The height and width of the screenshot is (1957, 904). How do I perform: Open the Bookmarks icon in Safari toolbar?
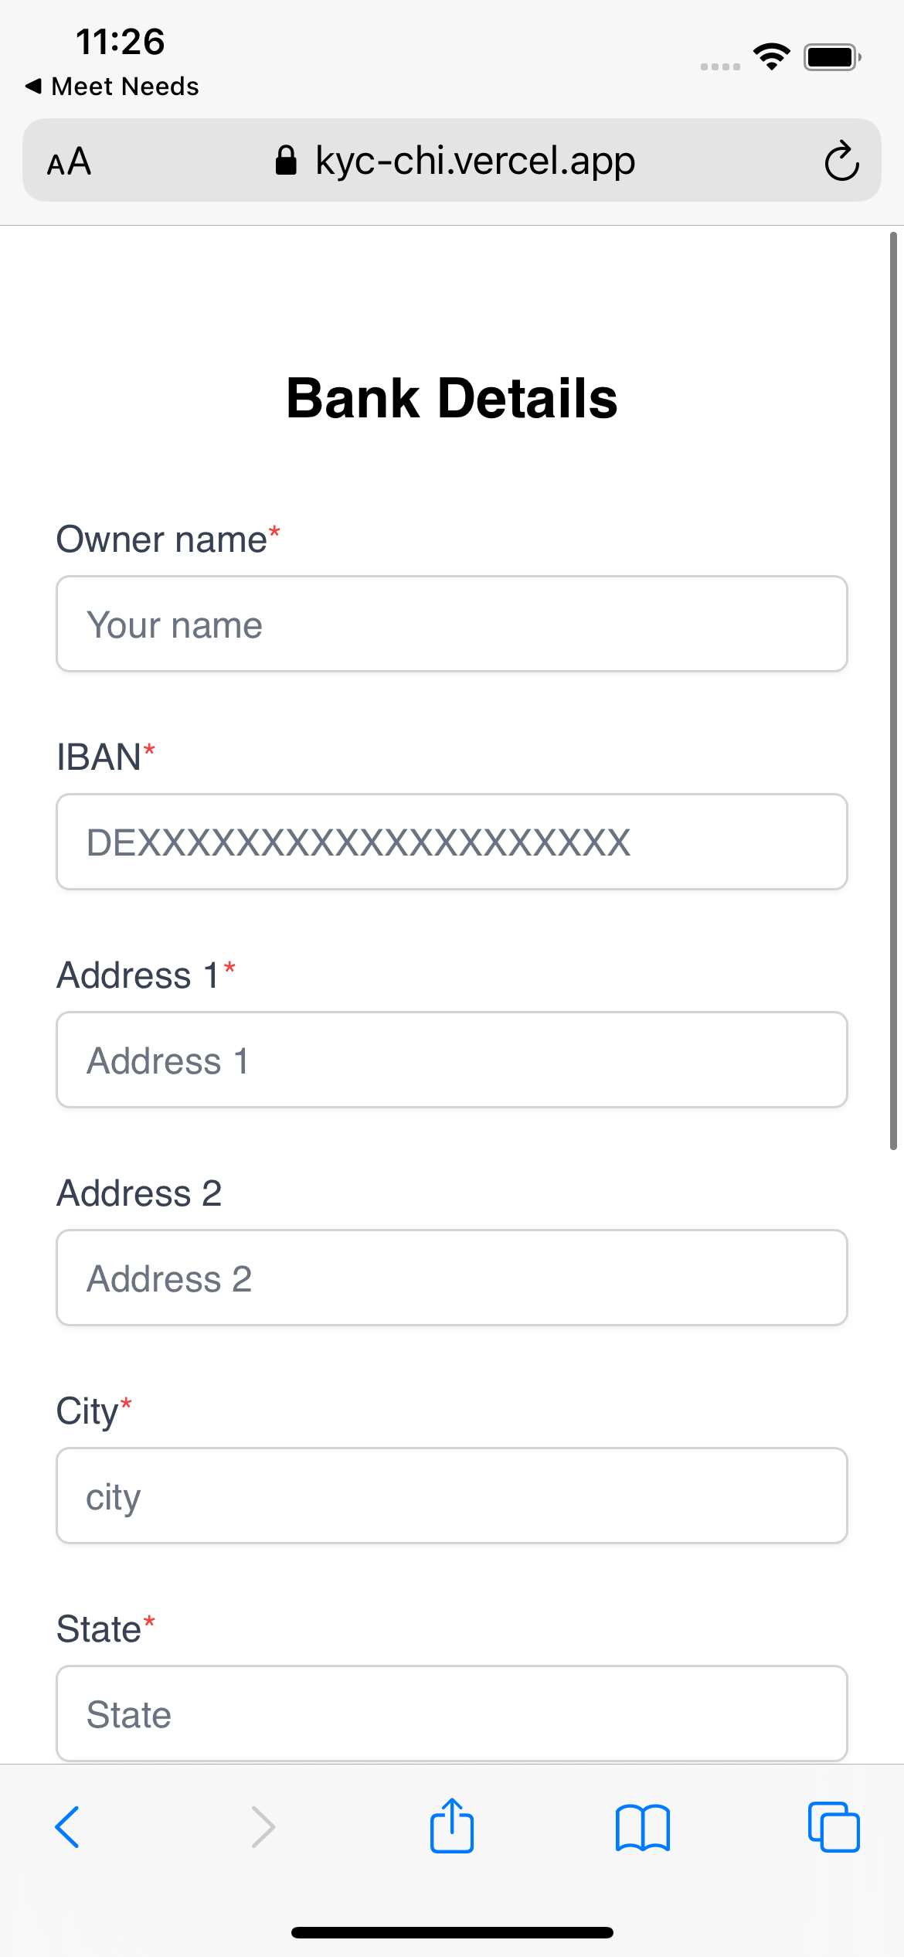(x=643, y=1828)
